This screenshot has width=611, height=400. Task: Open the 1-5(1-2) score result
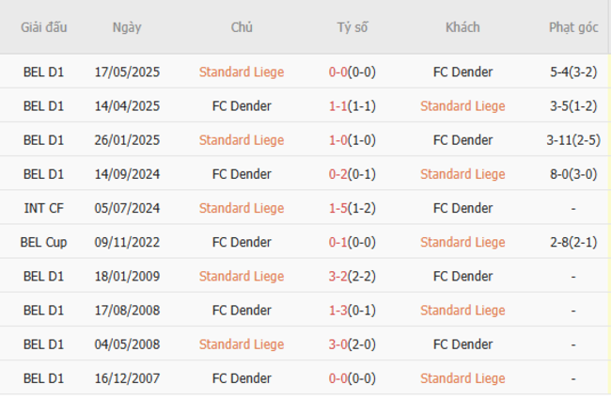pyautogui.click(x=352, y=208)
